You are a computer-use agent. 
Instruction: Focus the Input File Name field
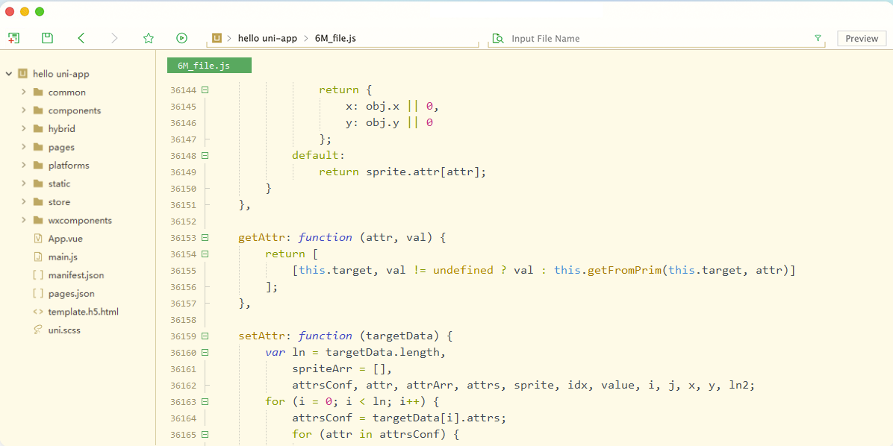(658, 39)
